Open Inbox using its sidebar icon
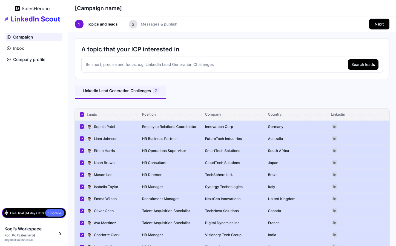The height and width of the screenshot is (246, 396). click(8, 48)
